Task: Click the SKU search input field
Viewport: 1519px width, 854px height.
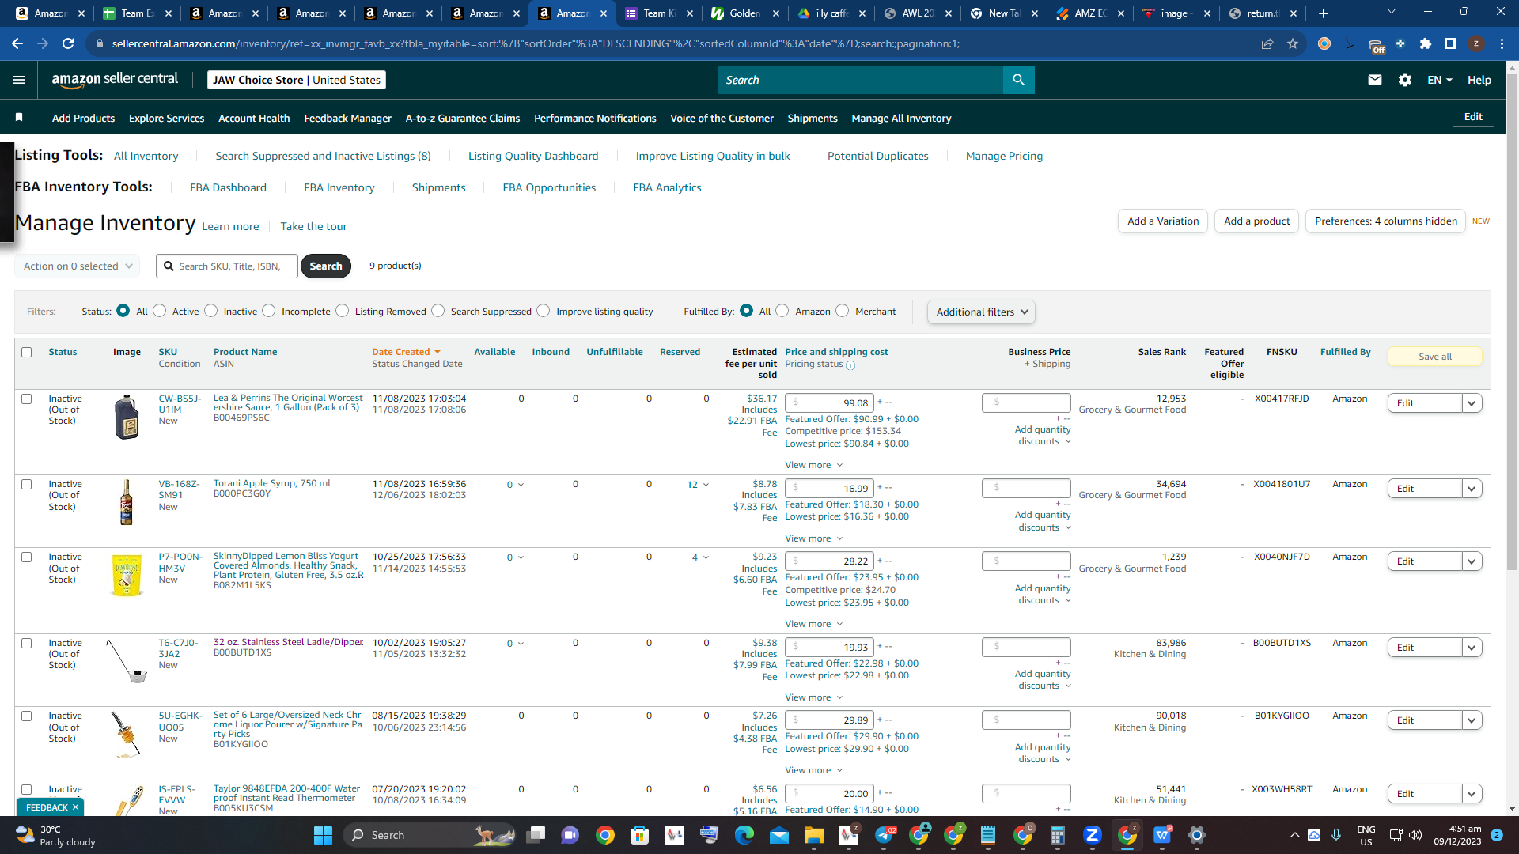Action: [227, 266]
